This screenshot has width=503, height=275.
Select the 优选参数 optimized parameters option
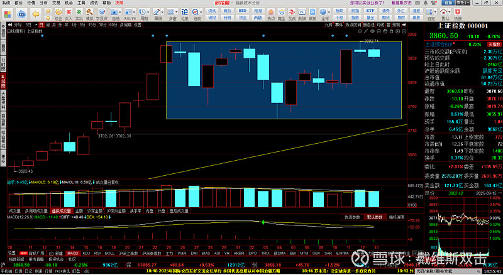pyautogui.click(x=352, y=217)
